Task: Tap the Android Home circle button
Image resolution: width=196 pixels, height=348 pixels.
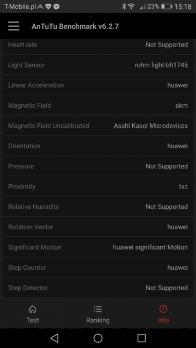Action: pos(98,338)
